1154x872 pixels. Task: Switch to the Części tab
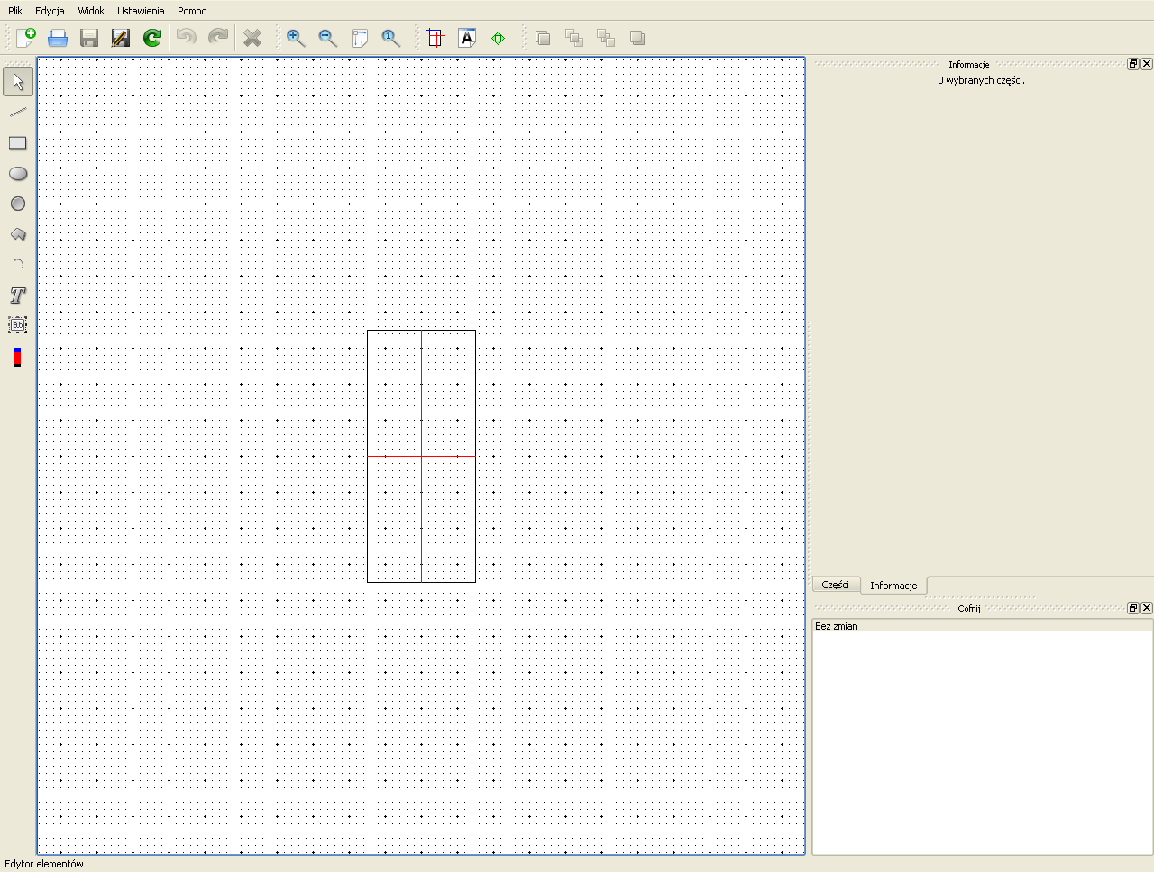[836, 585]
